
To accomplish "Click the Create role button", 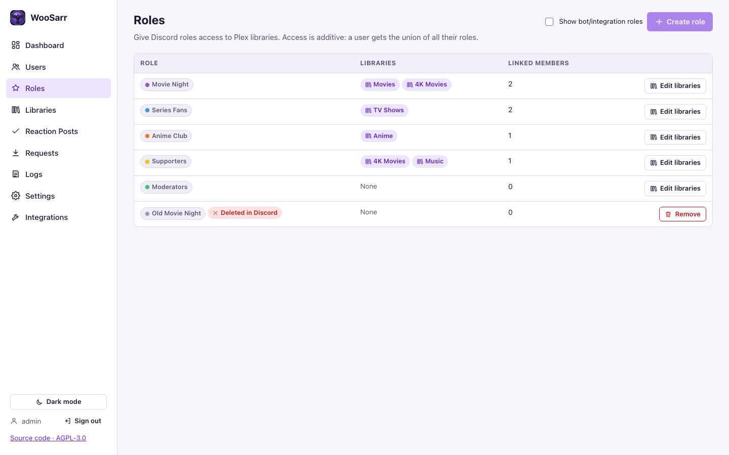I will pyautogui.click(x=679, y=22).
